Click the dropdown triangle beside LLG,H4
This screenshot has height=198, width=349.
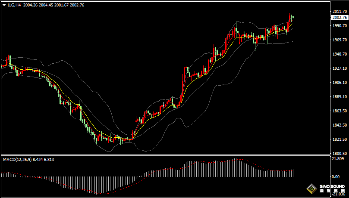[x=4, y=5]
